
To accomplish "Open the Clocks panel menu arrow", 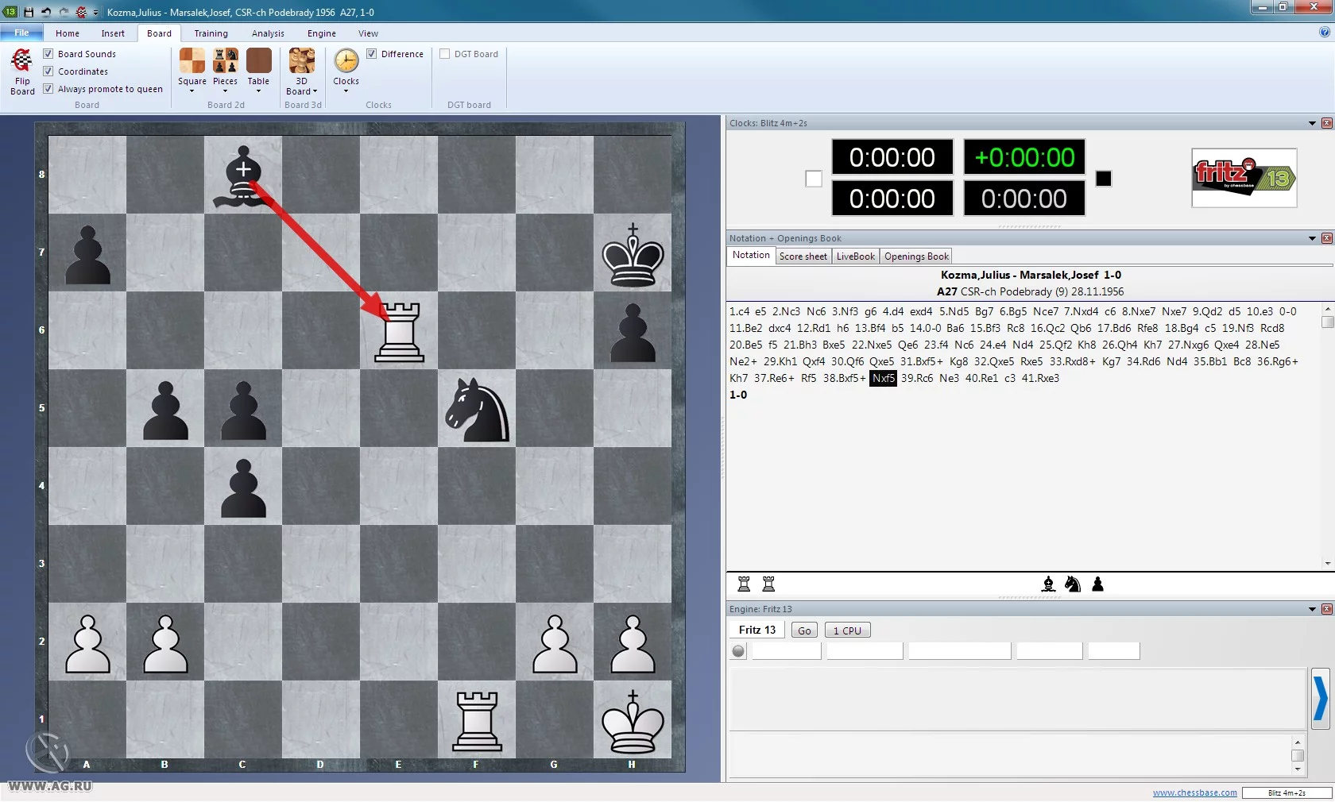I will pyautogui.click(x=1312, y=123).
